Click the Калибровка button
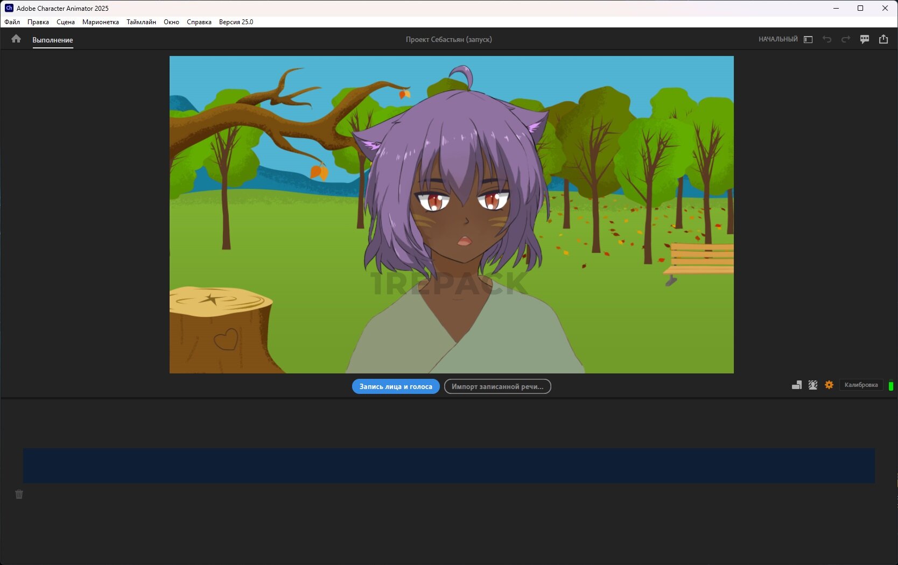Image resolution: width=898 pixels, height=565 pixels. tap(861, 385)
